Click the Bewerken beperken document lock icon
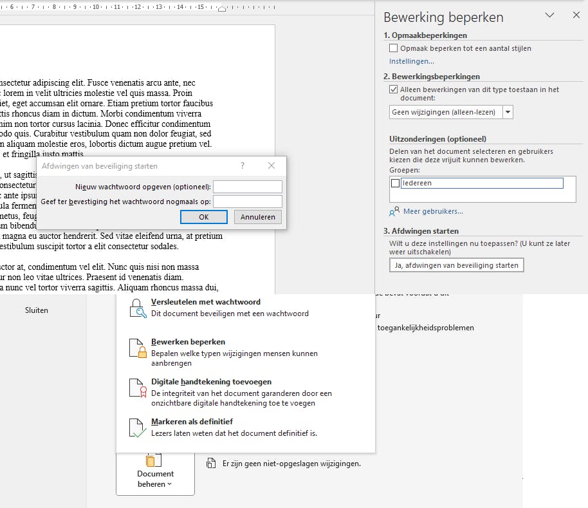This screenshot has width=588, height=508. click(x=138, y=348)
